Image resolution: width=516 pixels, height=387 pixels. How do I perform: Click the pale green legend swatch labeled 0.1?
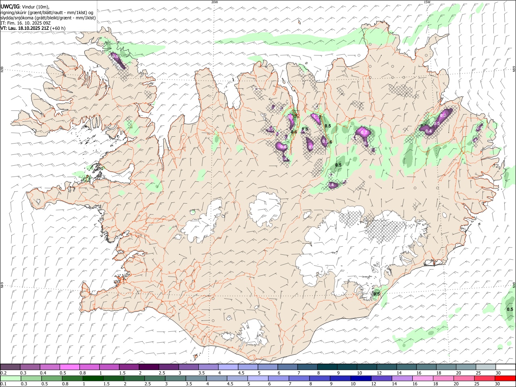click(x=10, y=379)
